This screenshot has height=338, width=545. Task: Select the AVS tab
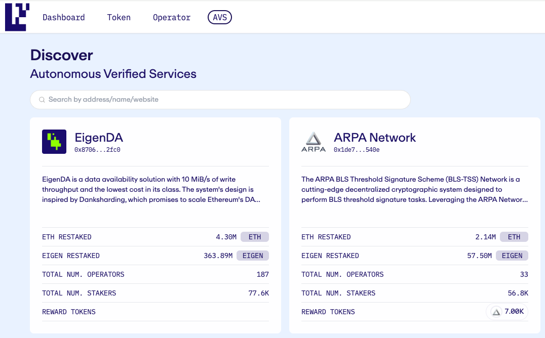click(220, 17)
